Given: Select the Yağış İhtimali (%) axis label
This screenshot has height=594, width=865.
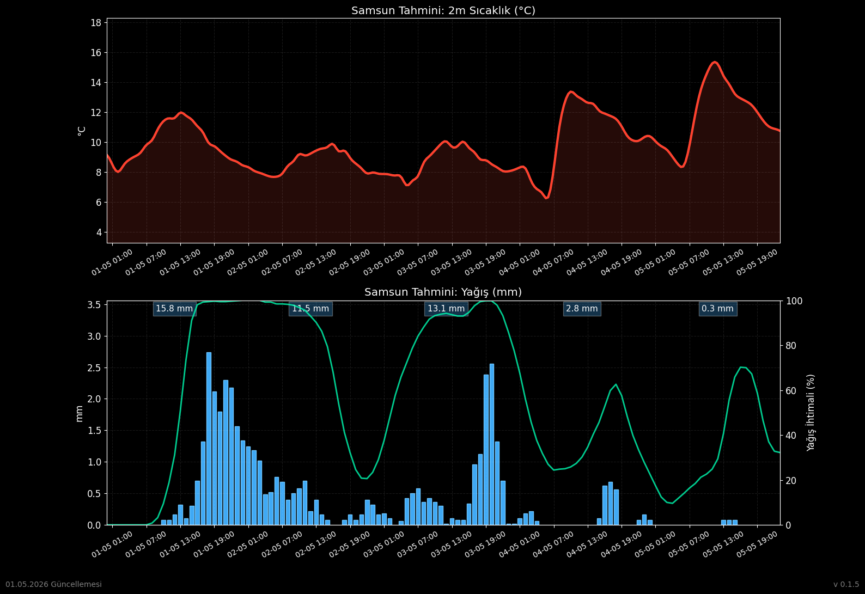Looking at the screenshot, I should tap(811, 413).
